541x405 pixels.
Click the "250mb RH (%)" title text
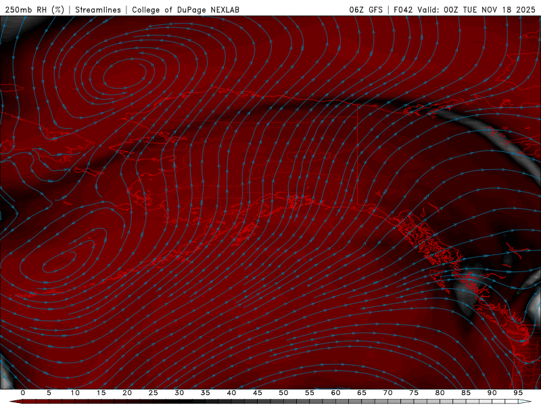click(34, 9)
